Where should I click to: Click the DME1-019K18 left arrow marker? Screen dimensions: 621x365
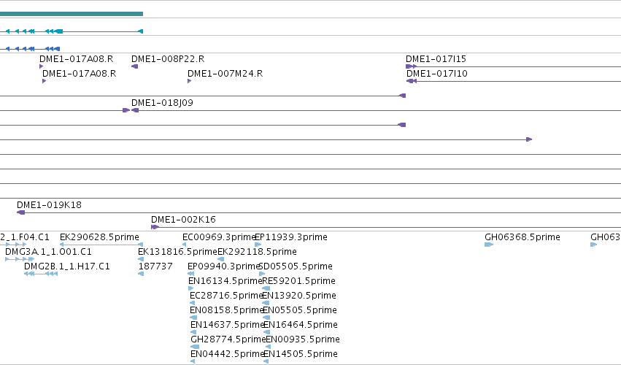click(20, 213)
